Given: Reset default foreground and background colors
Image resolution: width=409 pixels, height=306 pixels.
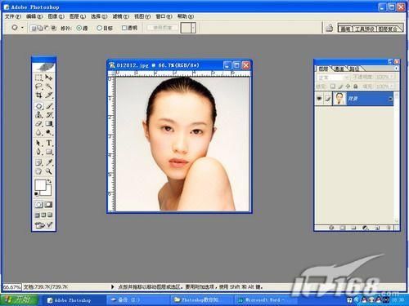Looking at the screenshot, I should pos(36,194).
